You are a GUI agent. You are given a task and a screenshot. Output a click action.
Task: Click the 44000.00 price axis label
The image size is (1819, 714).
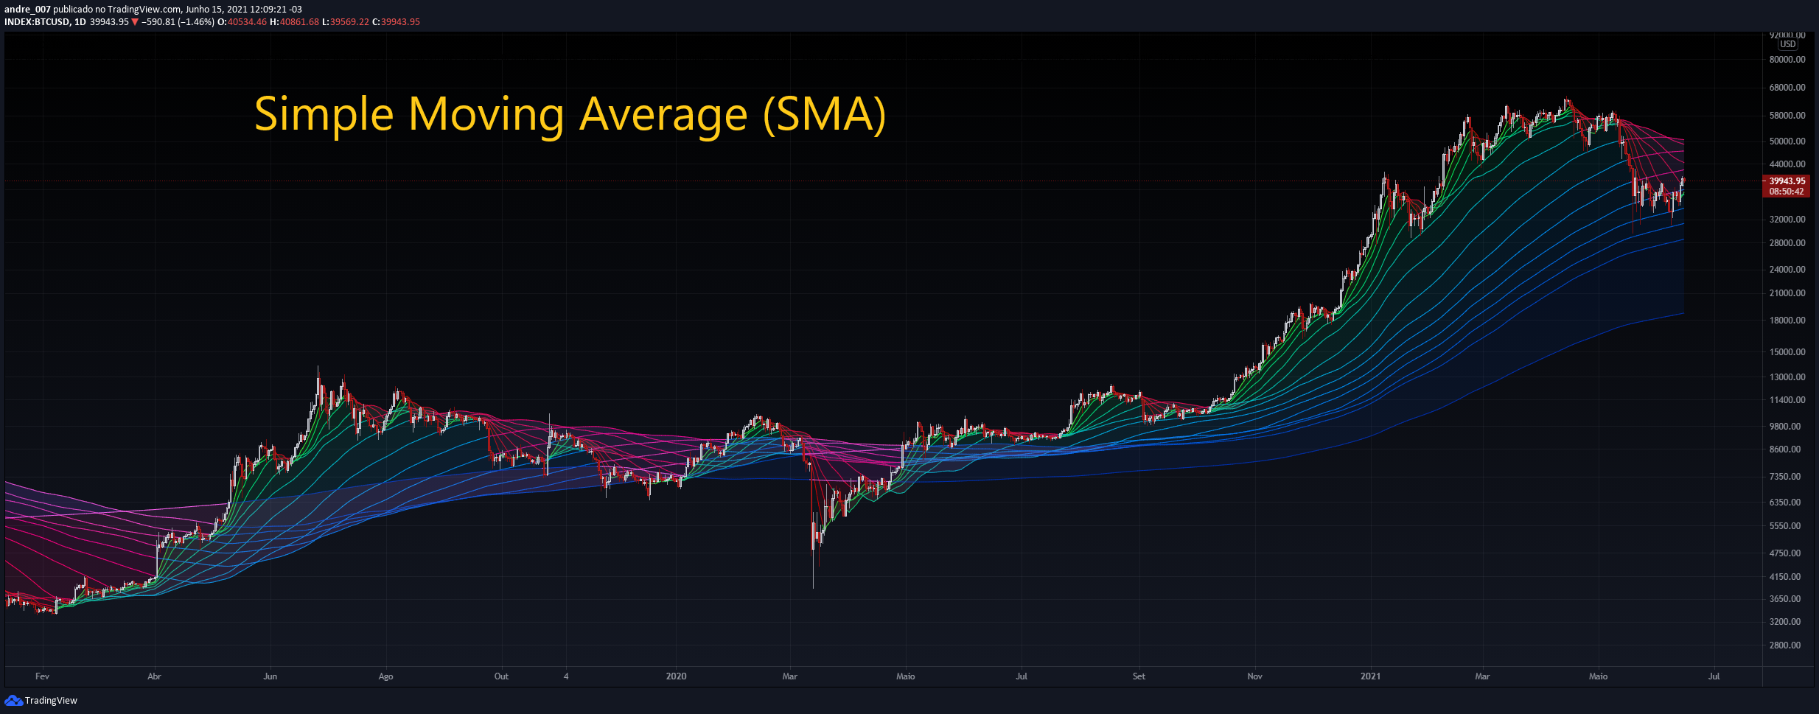pos(1787,164)
